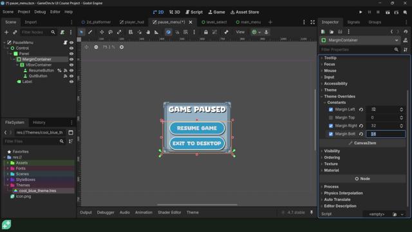Run the project with Play icon
Viewport: 412px width, 232px height.
pyautogui.click(x=360, y=12)
